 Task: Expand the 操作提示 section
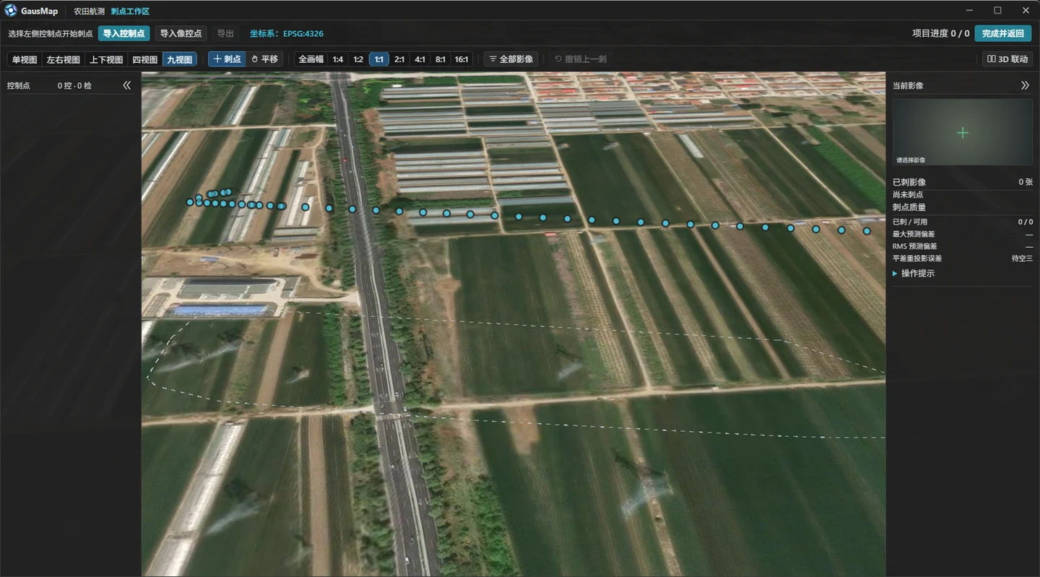click(914, 274)
